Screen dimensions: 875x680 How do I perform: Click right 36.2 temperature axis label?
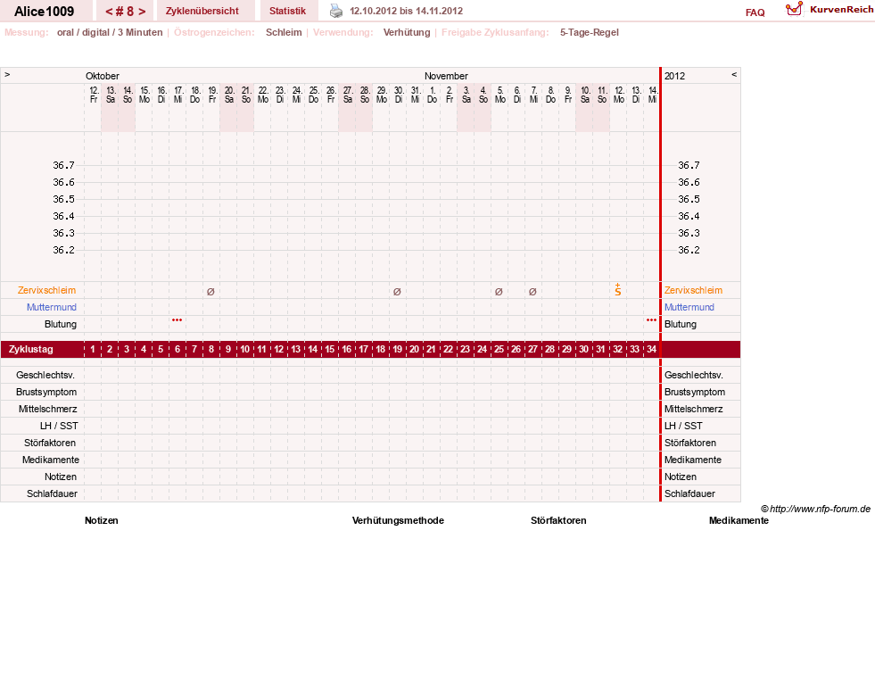coord(689,250)
